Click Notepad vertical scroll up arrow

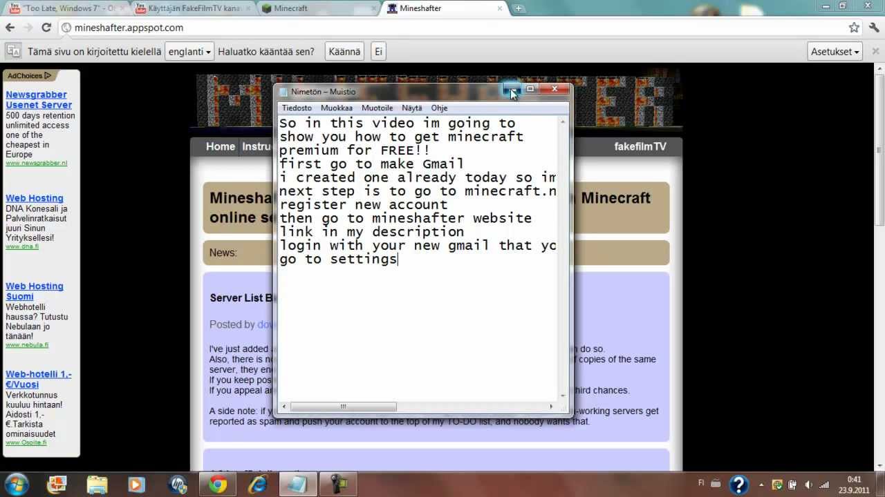click(x=563, y=121)
